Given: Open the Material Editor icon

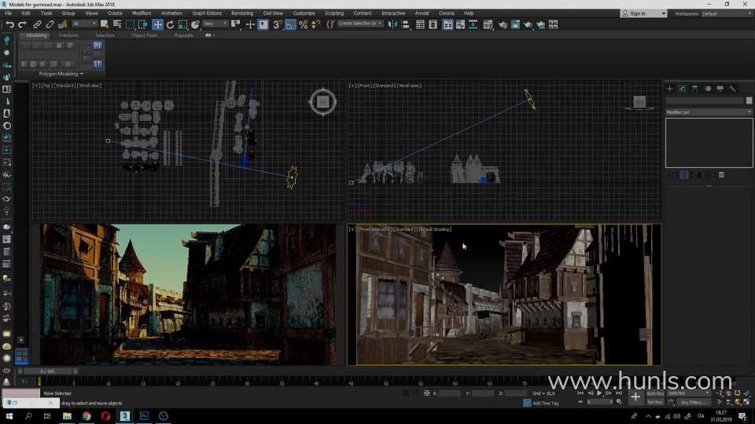Looking at the screenshot, I should (488, 24).
